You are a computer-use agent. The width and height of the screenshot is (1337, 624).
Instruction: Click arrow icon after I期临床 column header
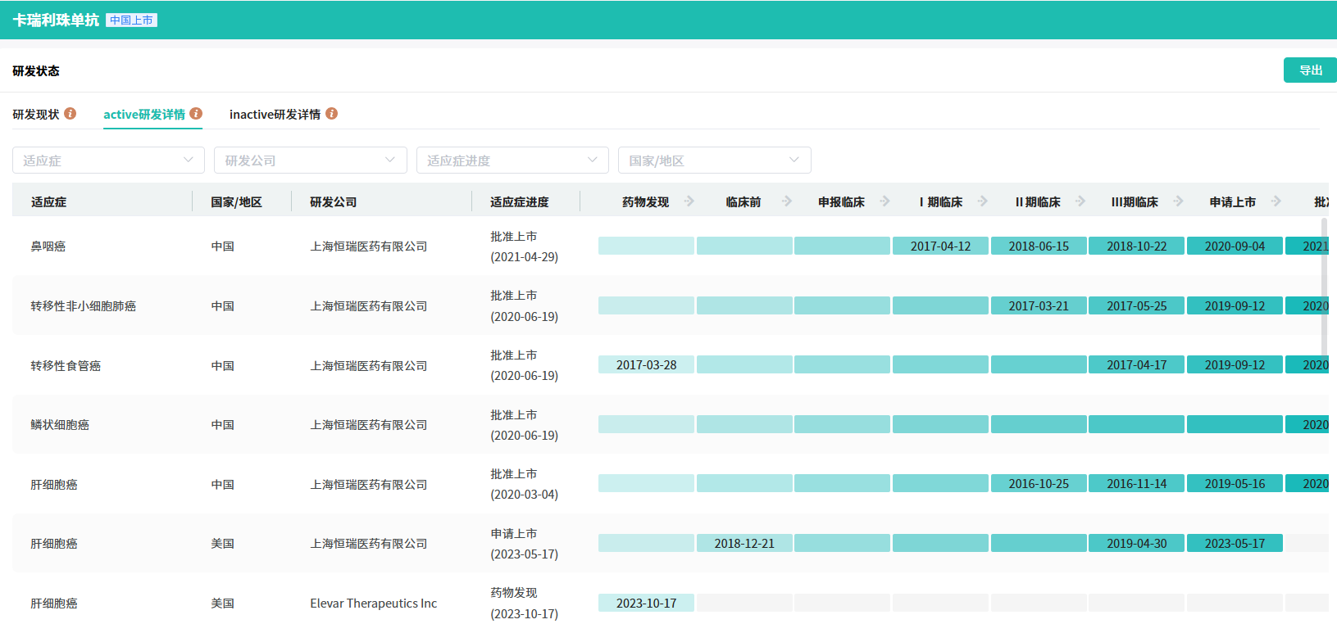[982, 201]
